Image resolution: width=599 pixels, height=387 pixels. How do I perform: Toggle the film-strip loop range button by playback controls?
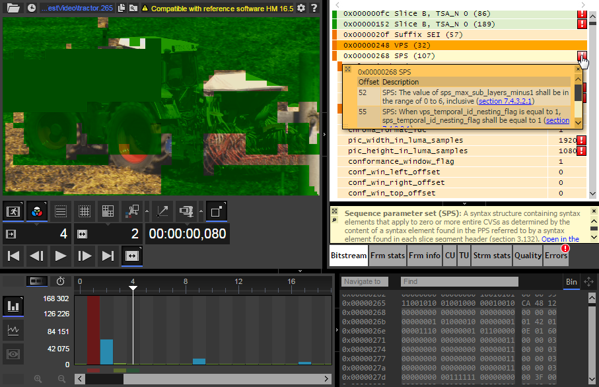(x=132, y=256)
